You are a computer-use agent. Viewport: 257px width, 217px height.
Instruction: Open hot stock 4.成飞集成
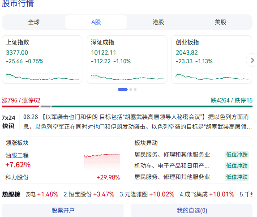click(193, 194)
